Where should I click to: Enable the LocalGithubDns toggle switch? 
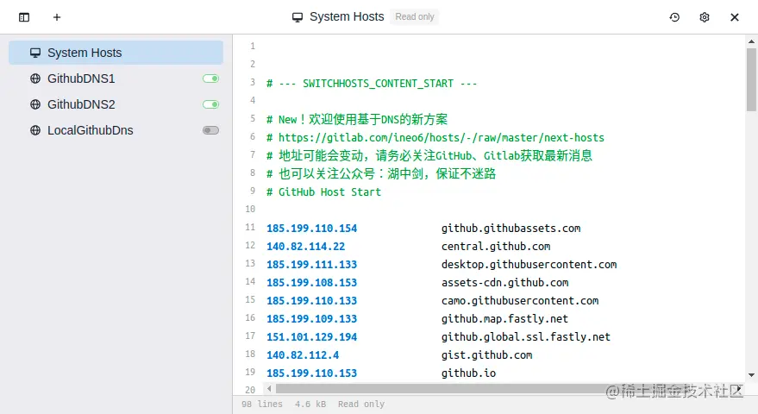pyautogui.click(x=210, y=130)
